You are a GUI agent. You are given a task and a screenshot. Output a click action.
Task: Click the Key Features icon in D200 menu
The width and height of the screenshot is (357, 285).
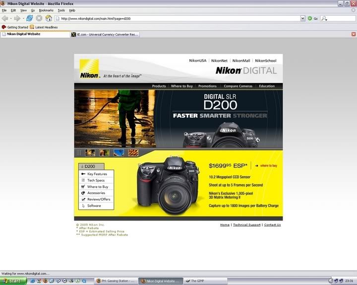tap(83, 174)
